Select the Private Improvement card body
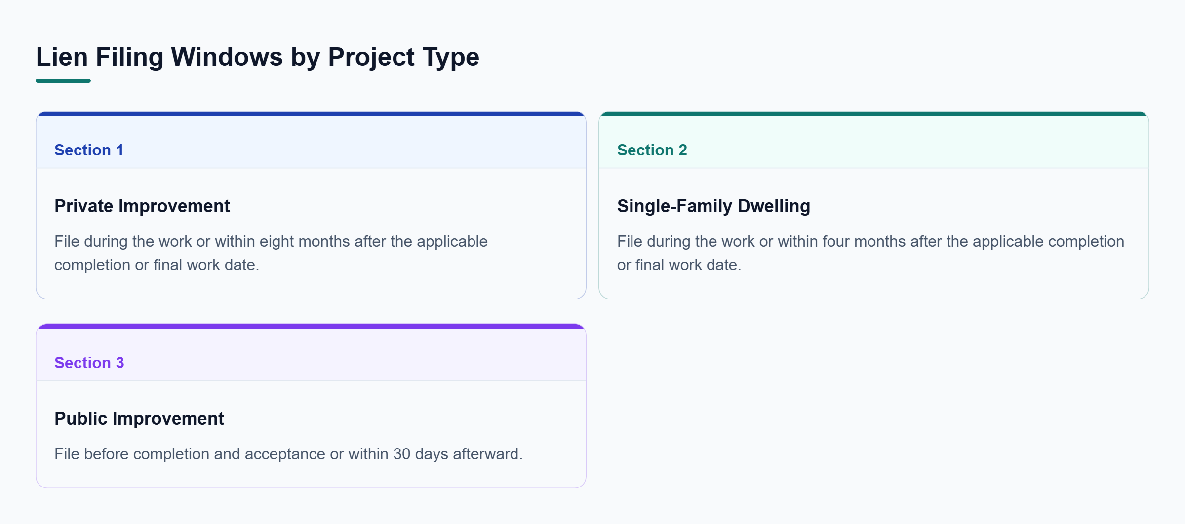The height and width of the screenshot is (524, 1185). click(x=311, y=233)
